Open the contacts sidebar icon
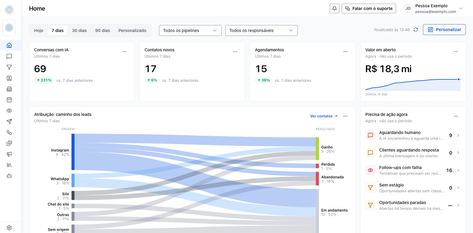Screen dimensions: 473x233 pos(9,78)
